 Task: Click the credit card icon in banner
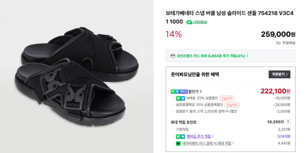(173, 56)
